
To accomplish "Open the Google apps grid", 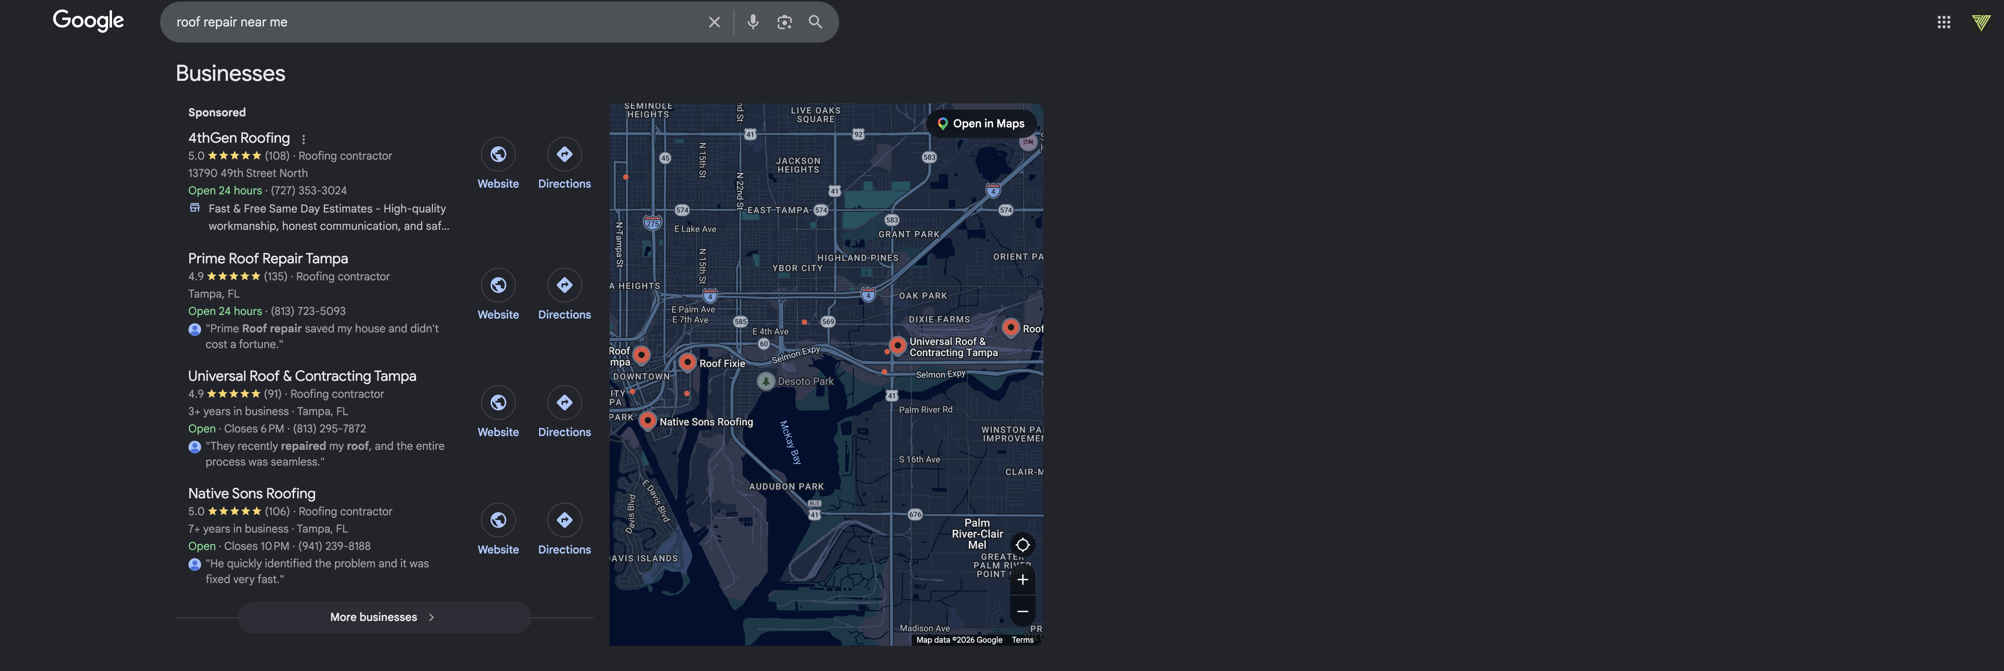I will (x=1943, y=22).
